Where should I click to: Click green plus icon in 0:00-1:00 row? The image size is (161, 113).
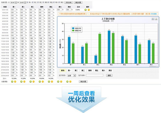coord(86,10)
